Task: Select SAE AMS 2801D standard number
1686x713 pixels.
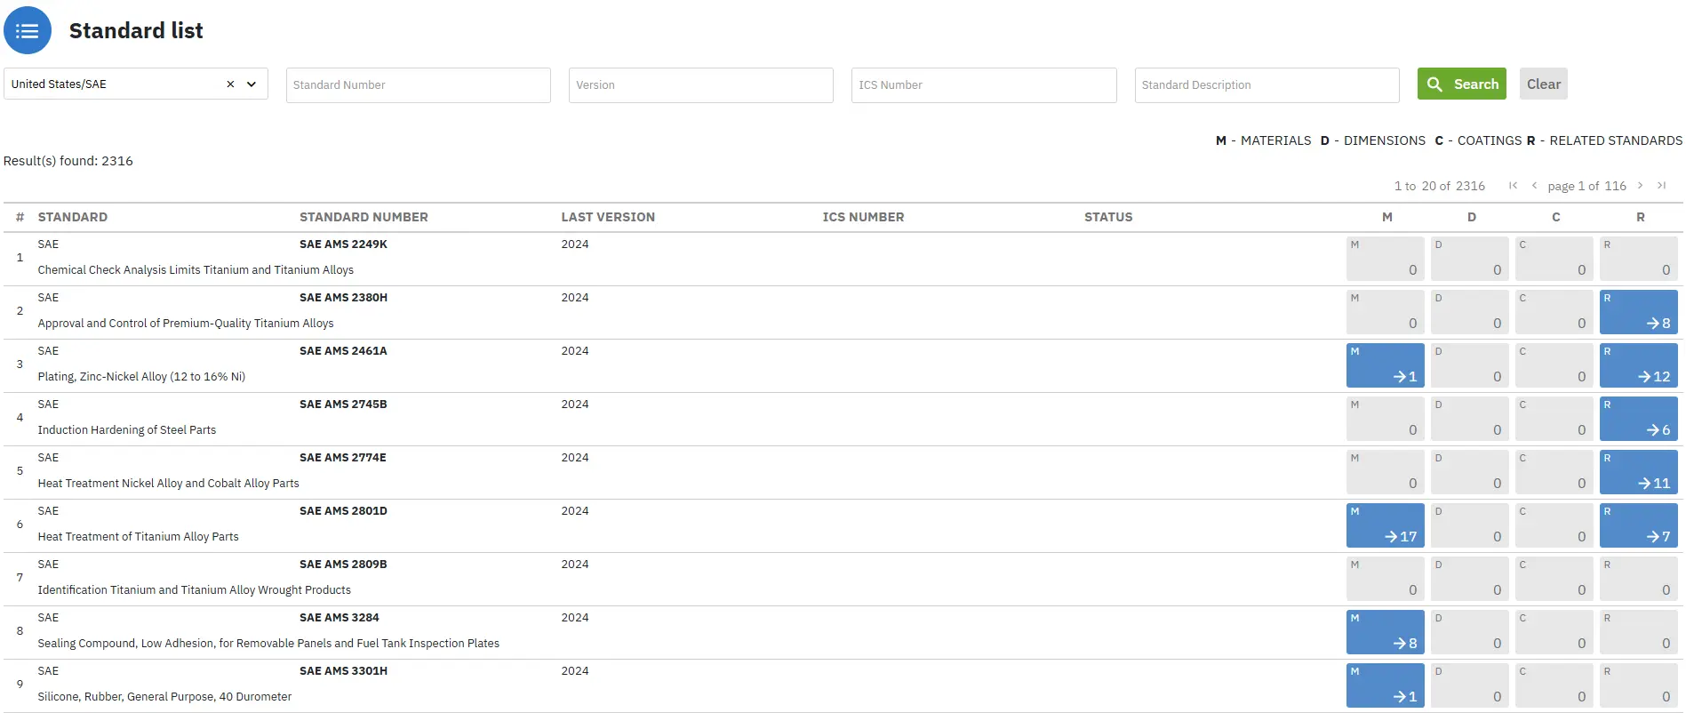Action: point(343,511)
